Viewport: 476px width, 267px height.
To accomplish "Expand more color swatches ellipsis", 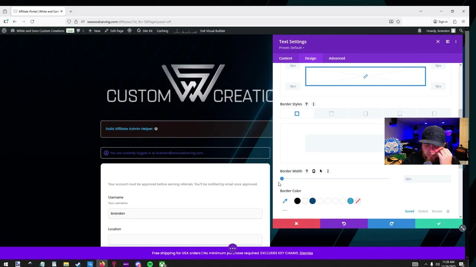I will pos(285,210).
